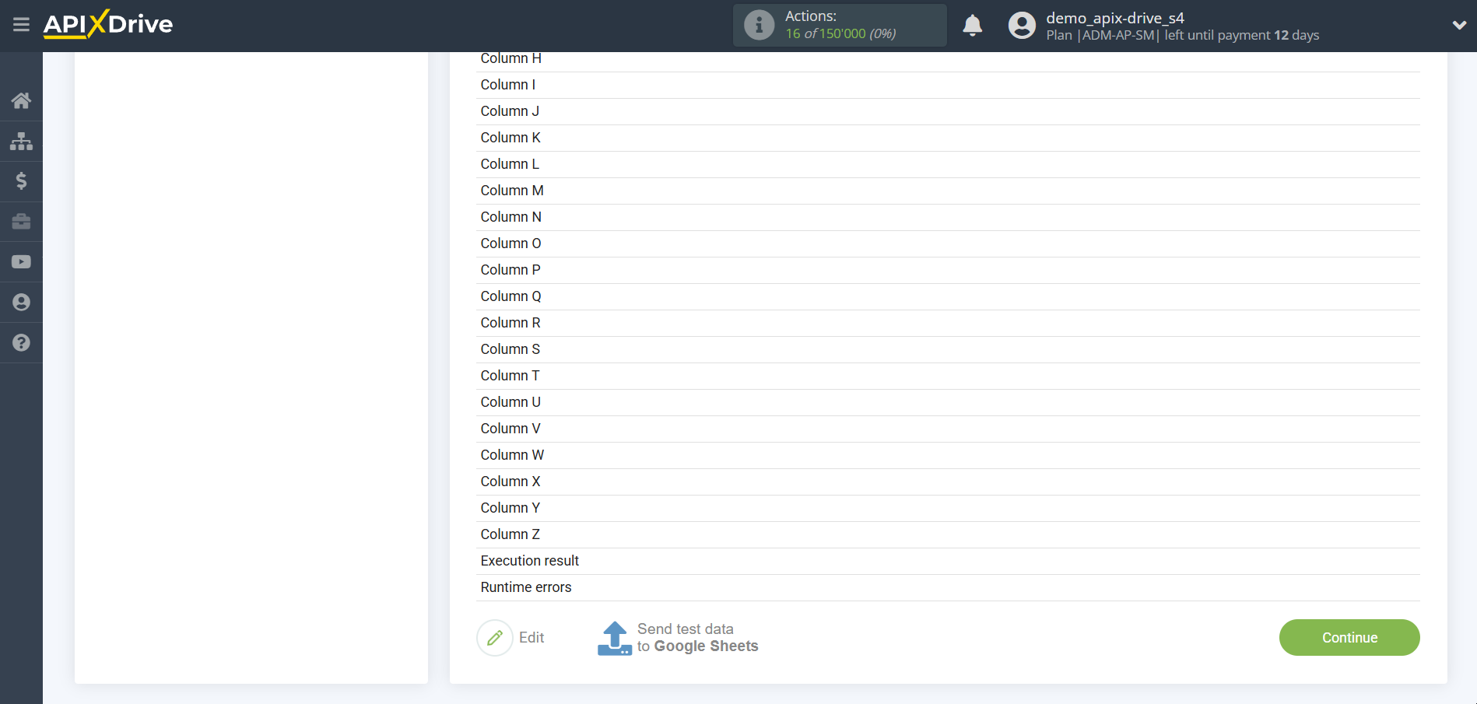1477x704 pixels.
Task: Open billing via the dollar sign icon
Action: 21,181
